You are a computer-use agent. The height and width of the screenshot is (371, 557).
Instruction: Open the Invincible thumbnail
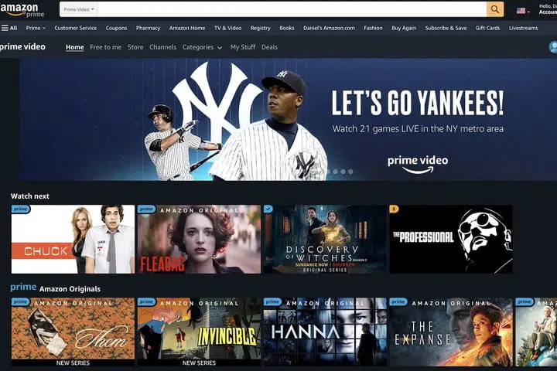pos(199,332)
